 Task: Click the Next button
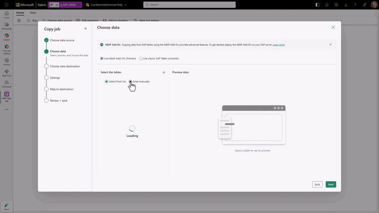coord(331,185)
